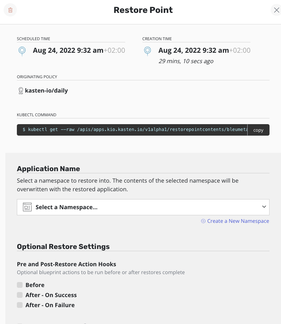The image size is (281, 324).
Task: Expand namespace list using the chevron arrow
Action: coord(264,207)
